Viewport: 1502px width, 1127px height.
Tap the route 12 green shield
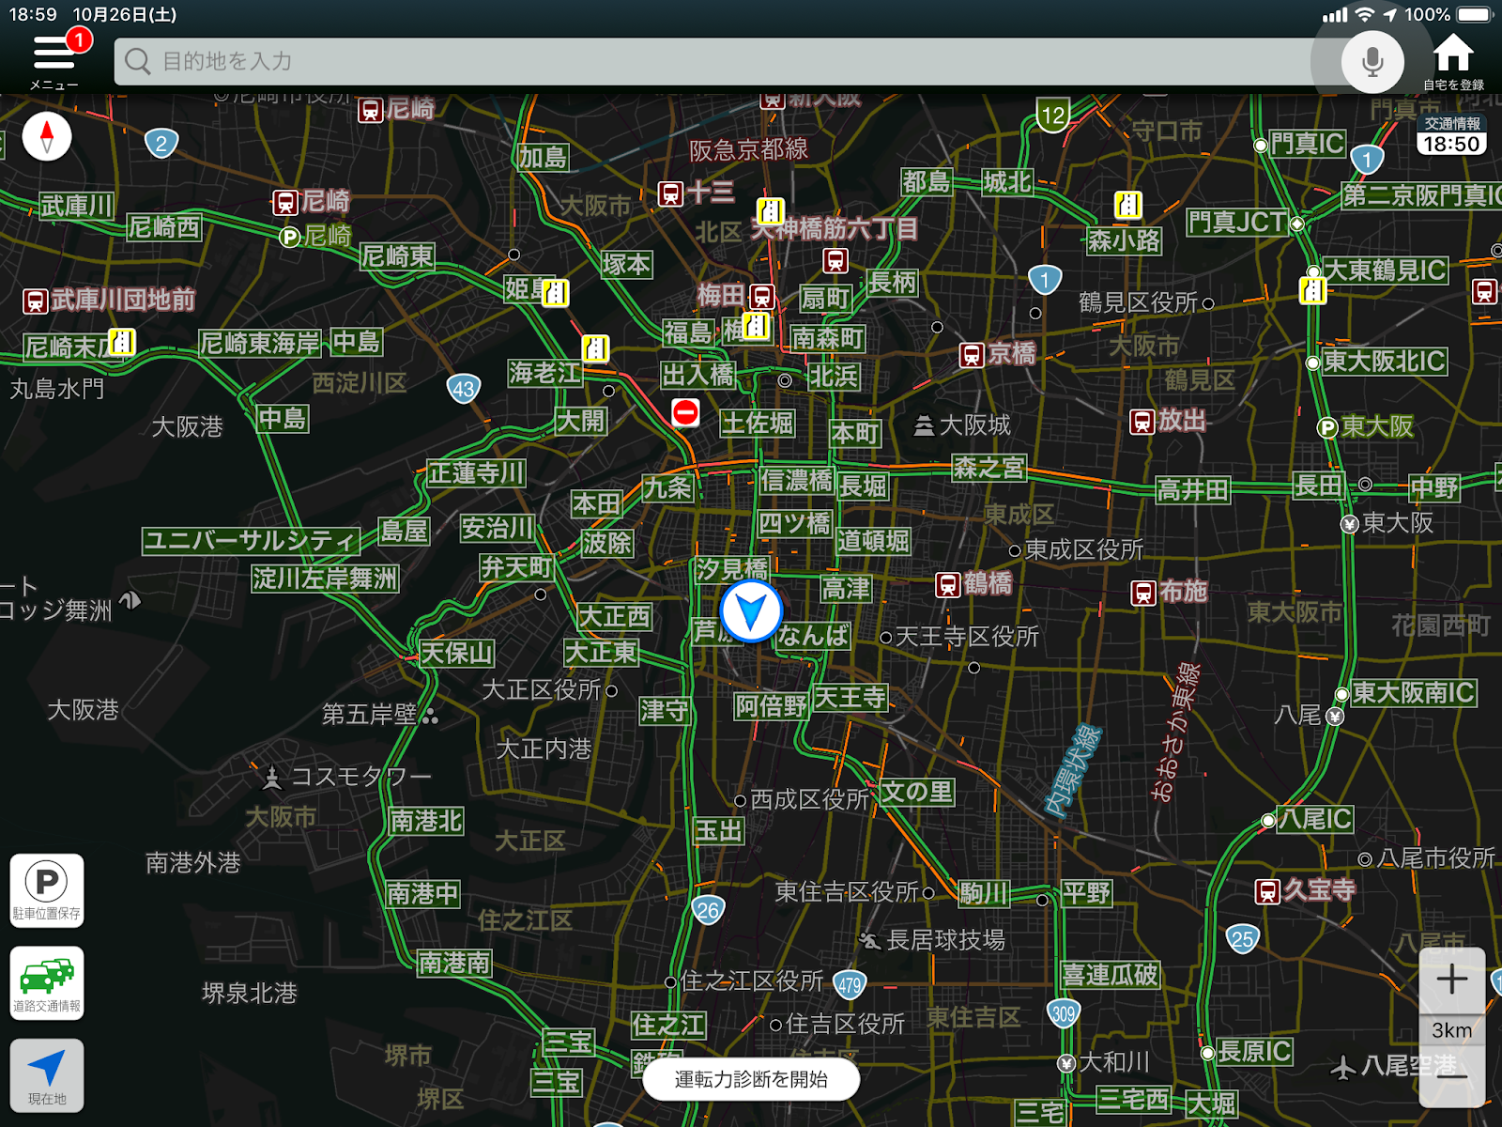point(1053,116)
